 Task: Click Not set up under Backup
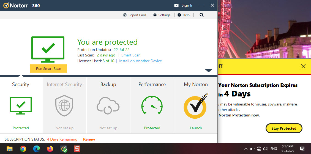point(108,128)
